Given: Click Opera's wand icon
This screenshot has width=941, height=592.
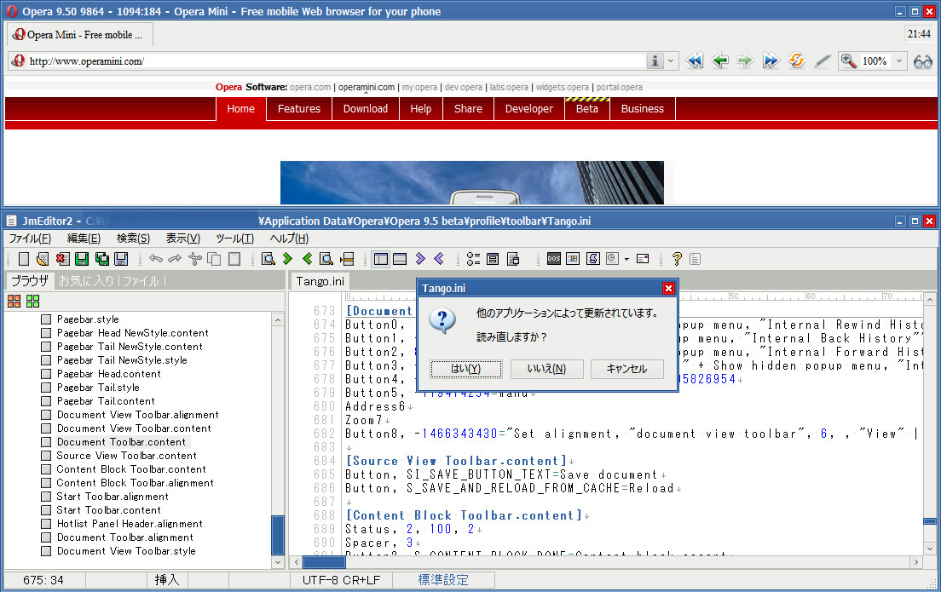Looking at the screenshot, I should tap(823, 60).
